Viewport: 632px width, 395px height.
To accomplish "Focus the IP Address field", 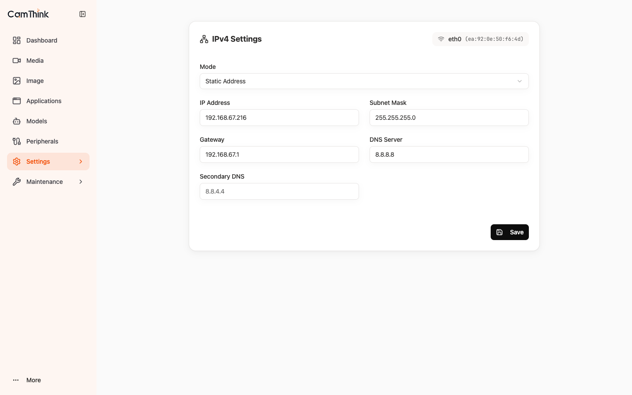I will pyautogui.click(x=279, y=118).
